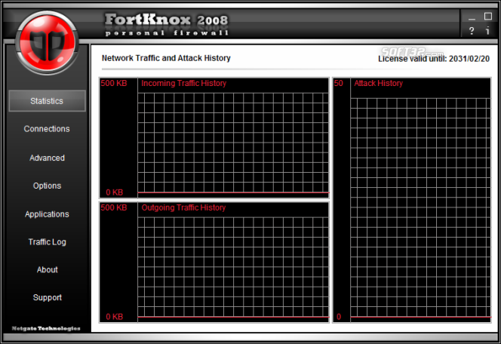This screenshot has width=501, height=344.
Task: Open the Connections section
Action: 47,129
